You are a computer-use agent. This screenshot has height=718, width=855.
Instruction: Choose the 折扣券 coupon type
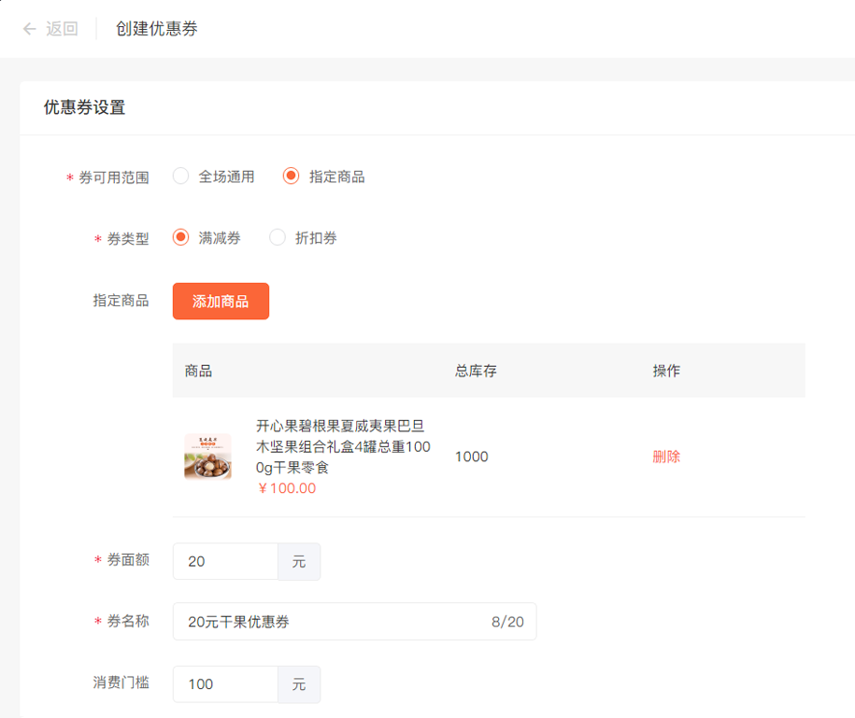tap(278, 238)
